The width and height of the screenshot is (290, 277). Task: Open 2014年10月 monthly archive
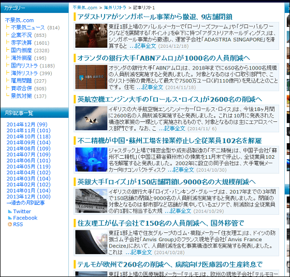click(28, 136)
